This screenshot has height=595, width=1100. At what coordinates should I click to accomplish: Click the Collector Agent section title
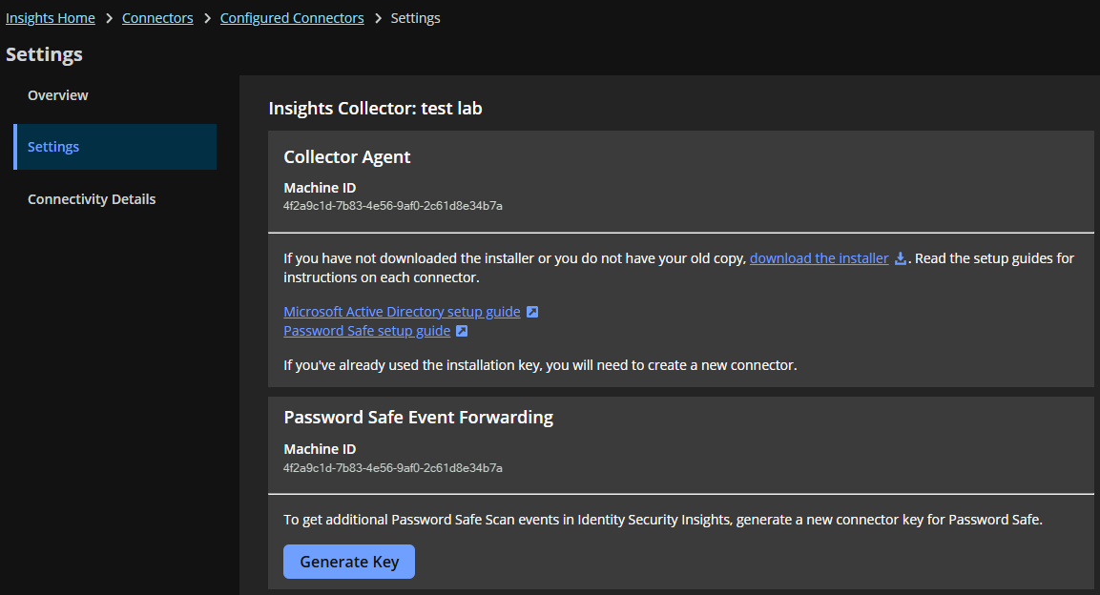click(x=347, y=157)
